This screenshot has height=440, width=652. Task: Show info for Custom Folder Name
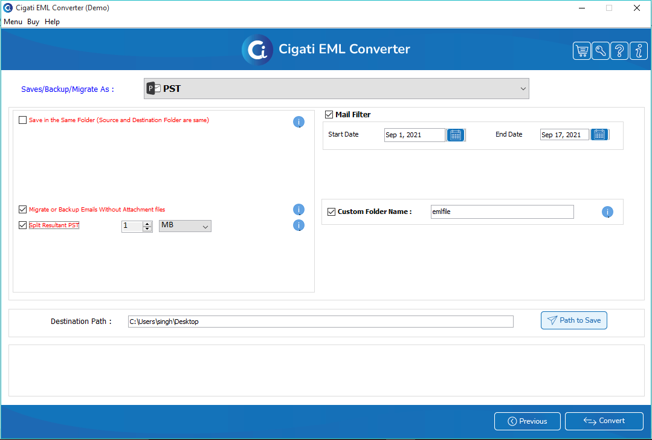click(x=607, y=212)
